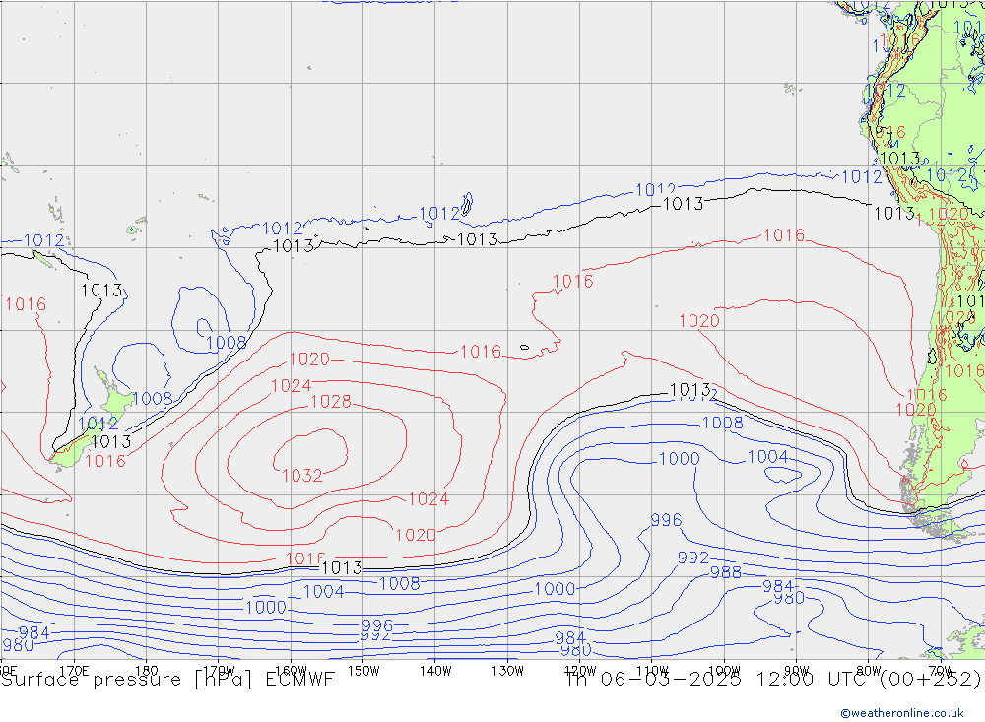The height and width of the screenshot is (722, 985).
Task: Click the 1013 label beside New Zealand's South Island
Action: pyautogui.click(x=111, y=441)
